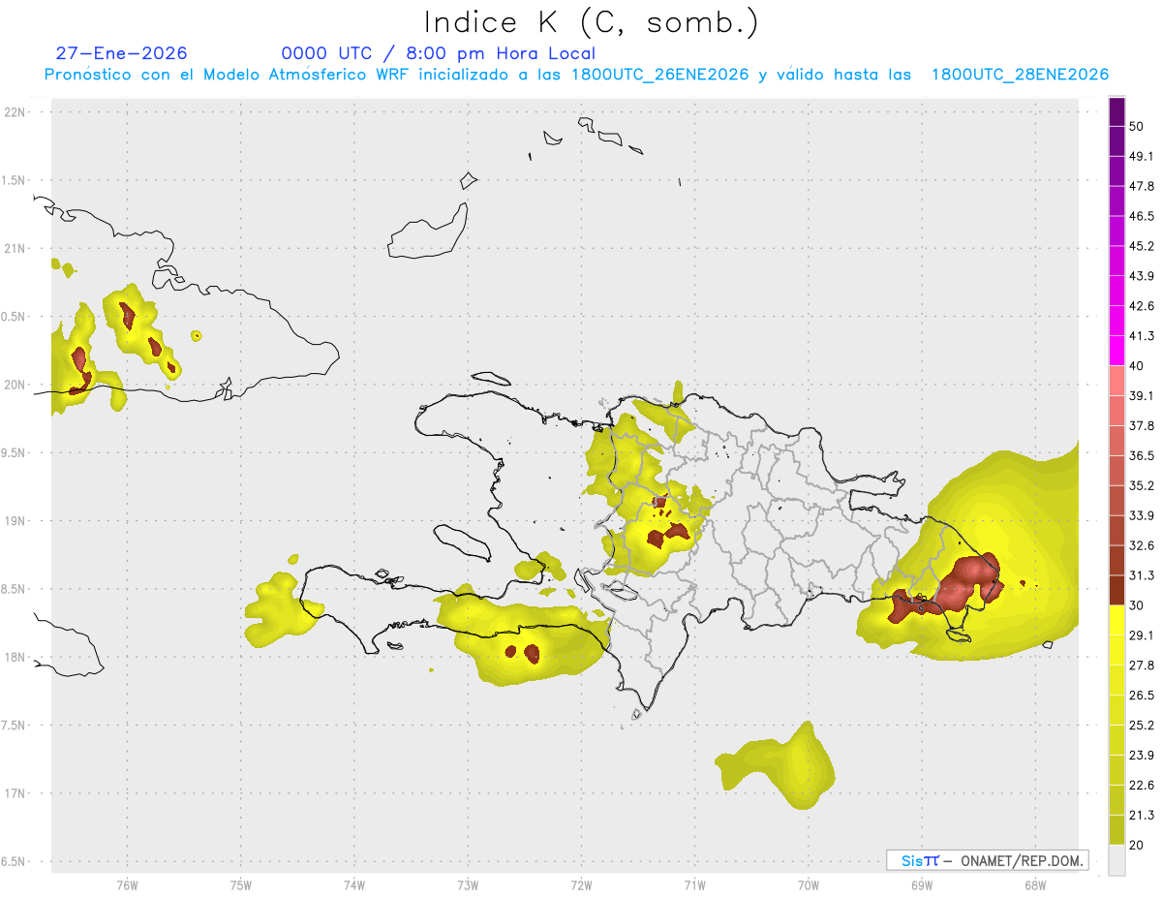Click the colorbar label "43.9"
Image resolution: width=1162 pixels, height=898 pixels.
1142,276
